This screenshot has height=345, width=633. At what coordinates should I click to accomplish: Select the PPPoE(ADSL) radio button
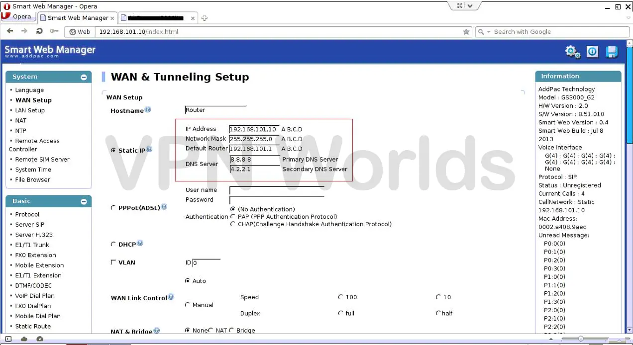point(113,208)
